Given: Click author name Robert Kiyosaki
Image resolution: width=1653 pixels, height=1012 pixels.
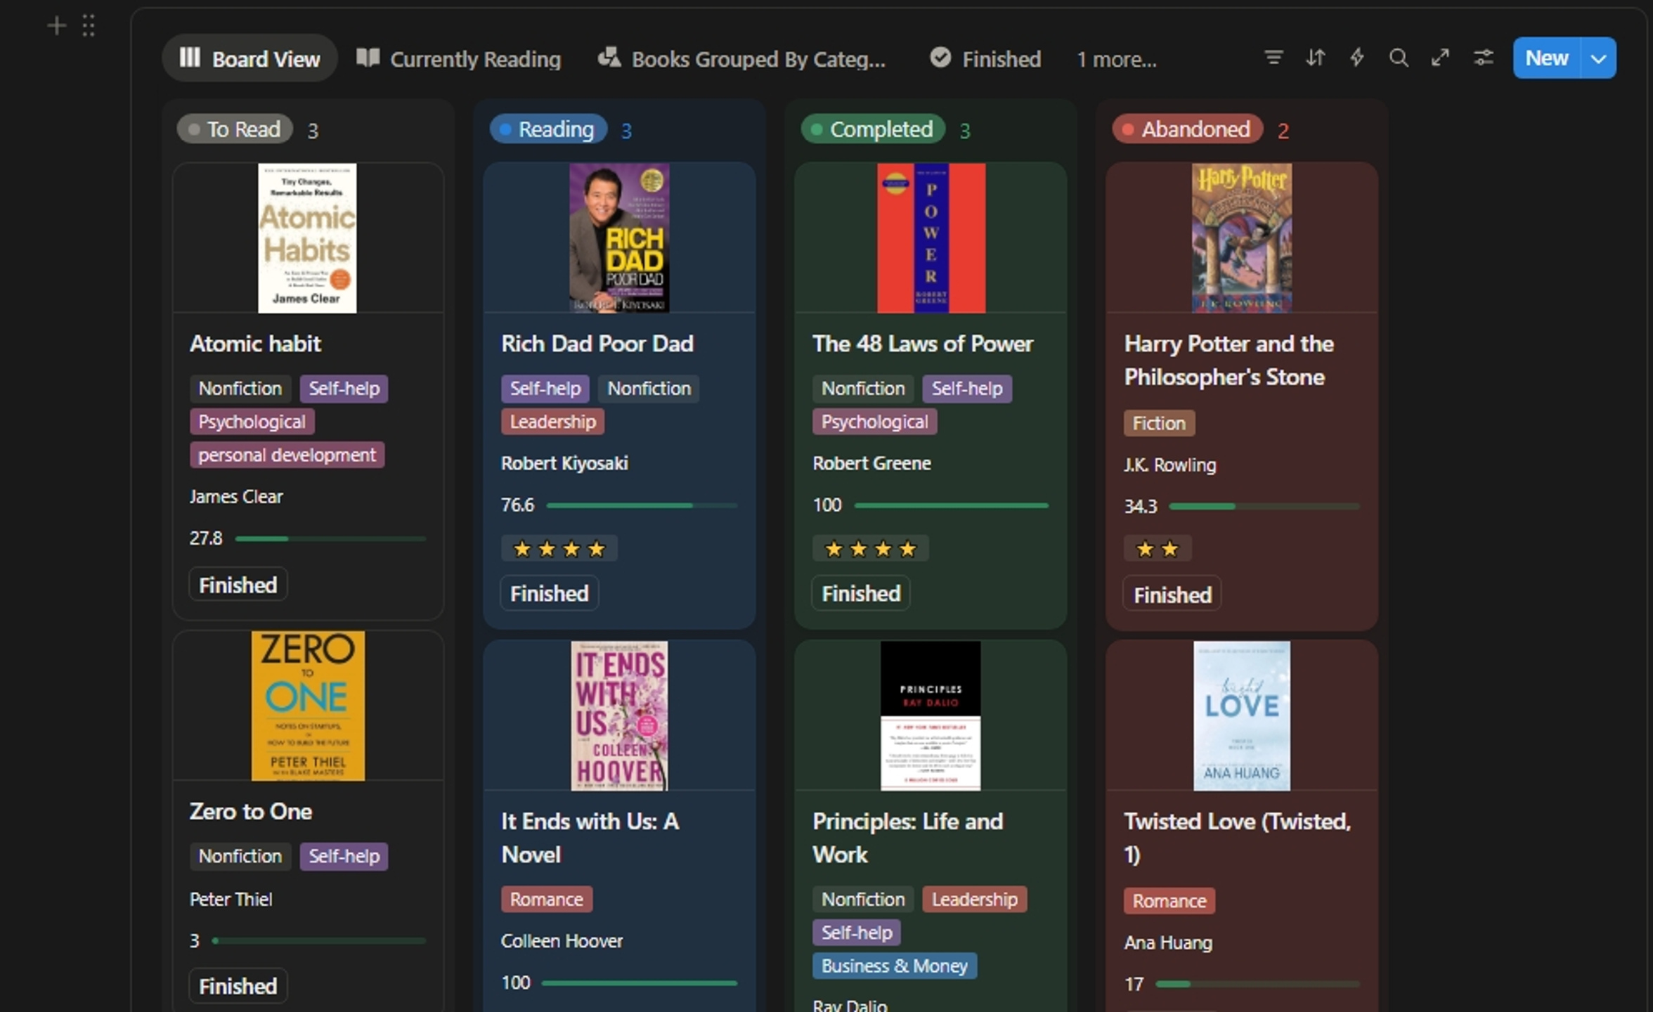Looking at the screenshot, I should click(x=564, y=463).
